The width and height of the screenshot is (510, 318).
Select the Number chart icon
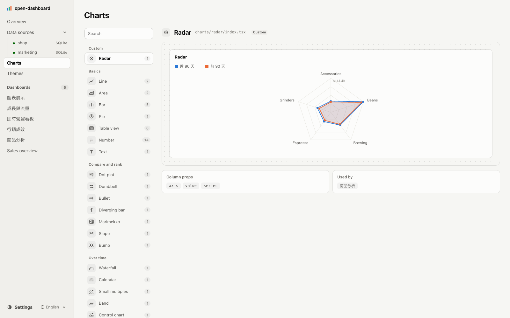(x=91, y=140)
